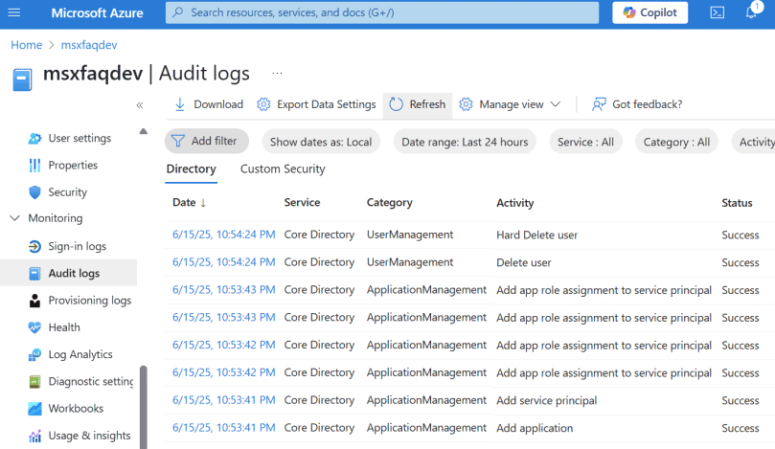Click the Provisioning logs person icon
Screen dimensions: 775x449
point(34,301)
